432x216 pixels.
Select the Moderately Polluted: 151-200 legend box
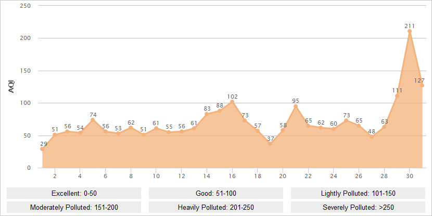(74, 207)
